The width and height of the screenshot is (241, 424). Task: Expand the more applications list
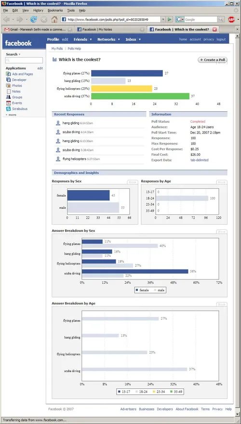[x=11, y=115]
